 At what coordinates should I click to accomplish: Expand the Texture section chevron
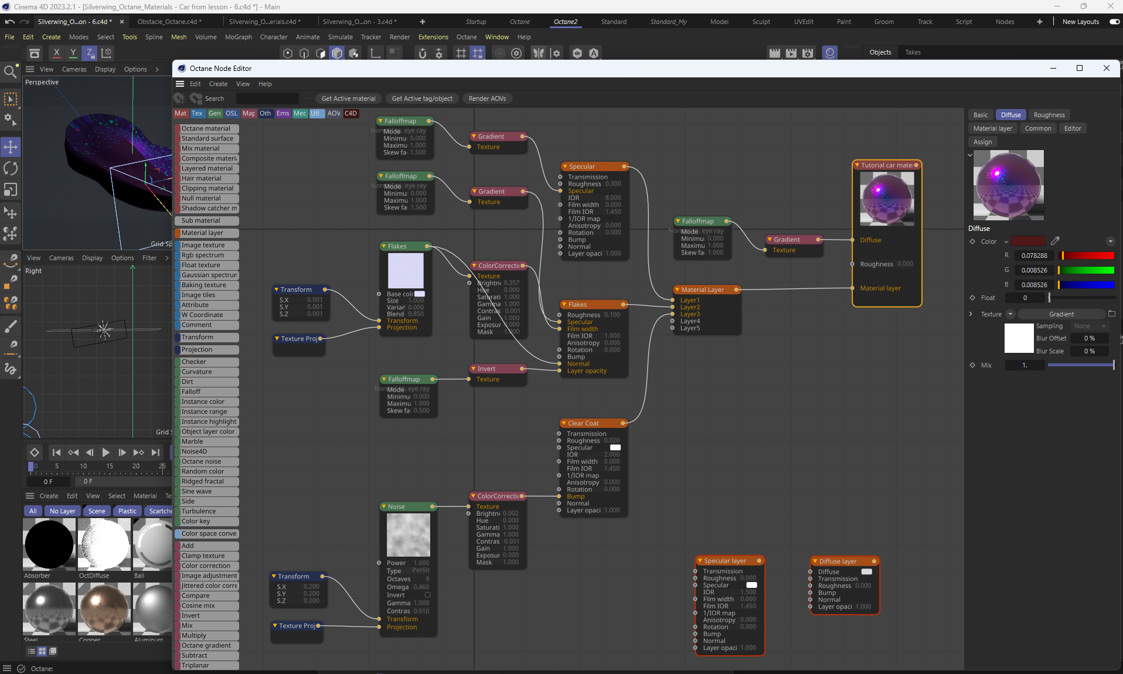tap(971, 314)
